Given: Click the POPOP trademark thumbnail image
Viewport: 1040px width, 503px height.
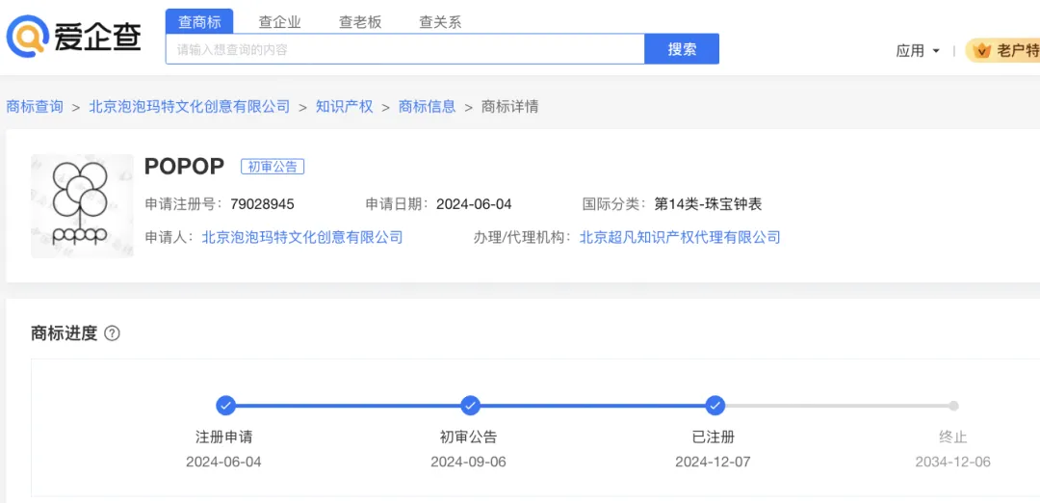Looking at the screenshot, I should 82,205.
